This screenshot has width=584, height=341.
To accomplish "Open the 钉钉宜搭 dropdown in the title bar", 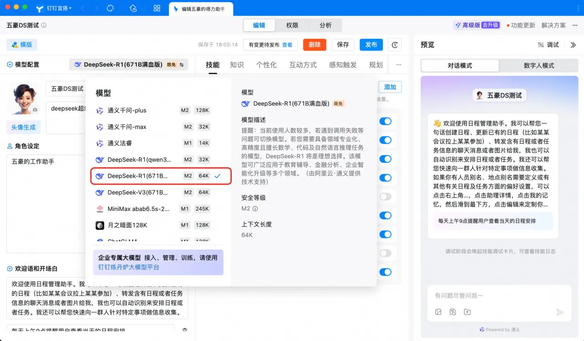I will (x=59, y=8).
